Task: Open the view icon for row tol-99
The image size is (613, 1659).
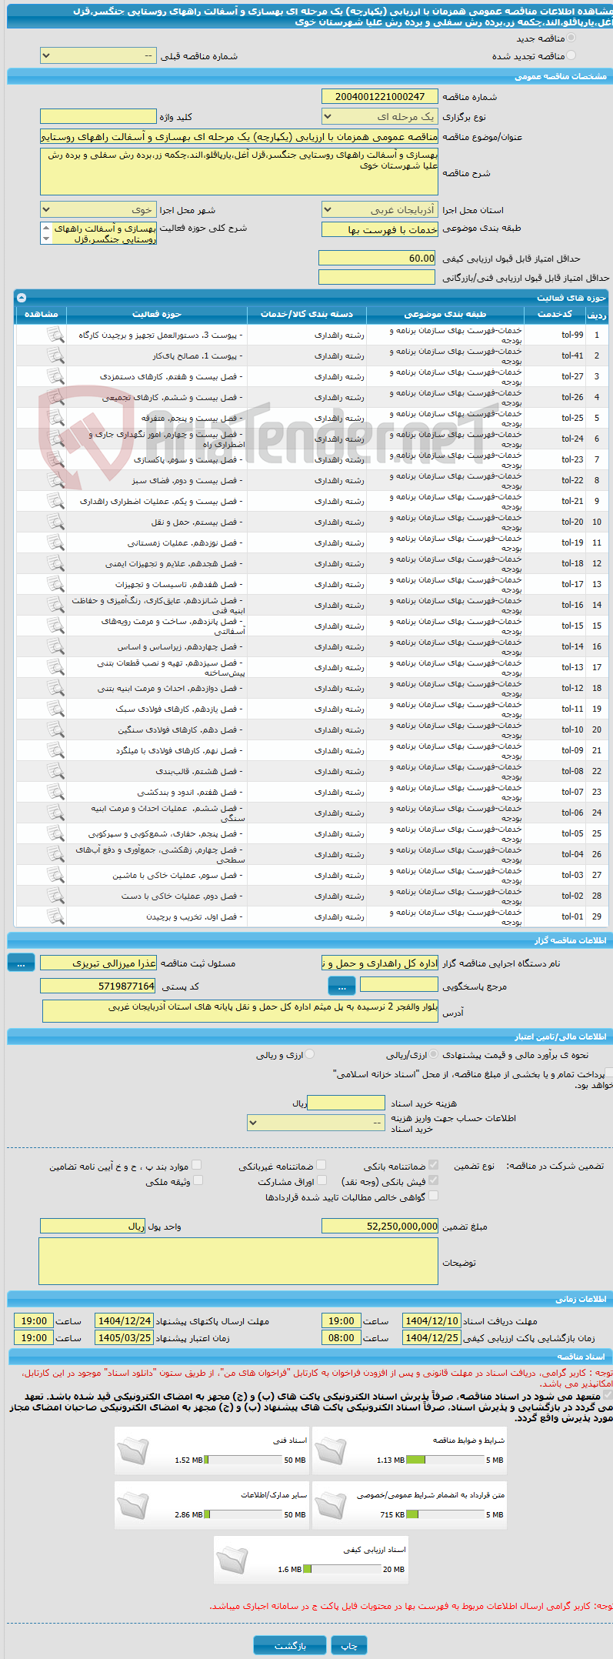Action: pyautogui.click(x=55, y=335)
